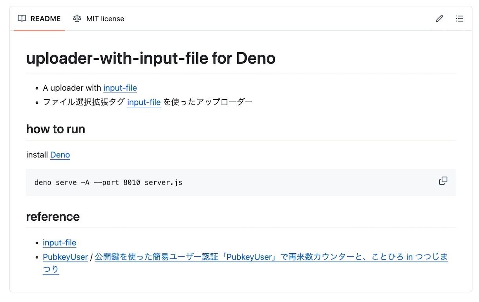The width and height of the screenshot is (479, 302).
Task: Switch to the README tab label
Action: coord(45,19)
